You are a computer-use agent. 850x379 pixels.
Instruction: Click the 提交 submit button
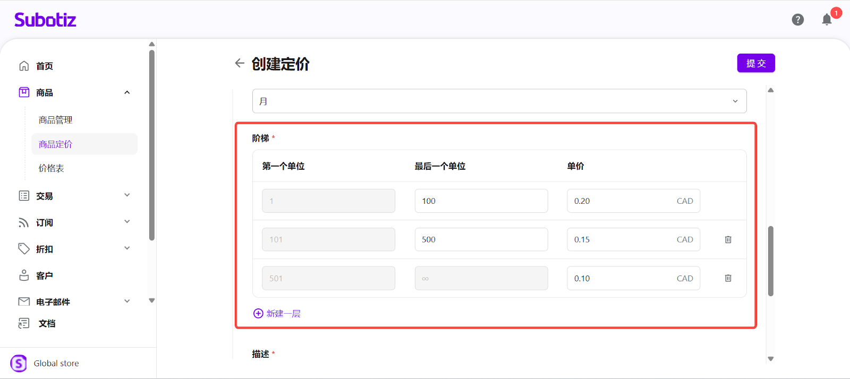click(x=755, y=63)
